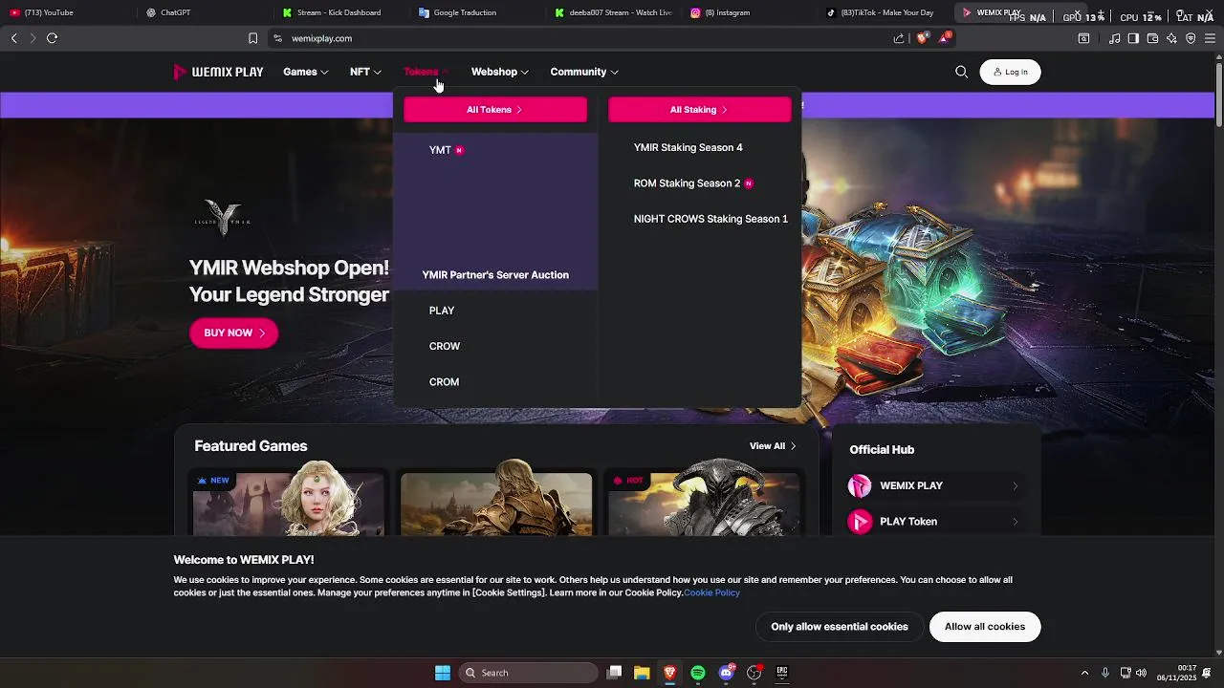Open Brave Shields lion icon
The image size is (1224, 688).
click(922, 38)
